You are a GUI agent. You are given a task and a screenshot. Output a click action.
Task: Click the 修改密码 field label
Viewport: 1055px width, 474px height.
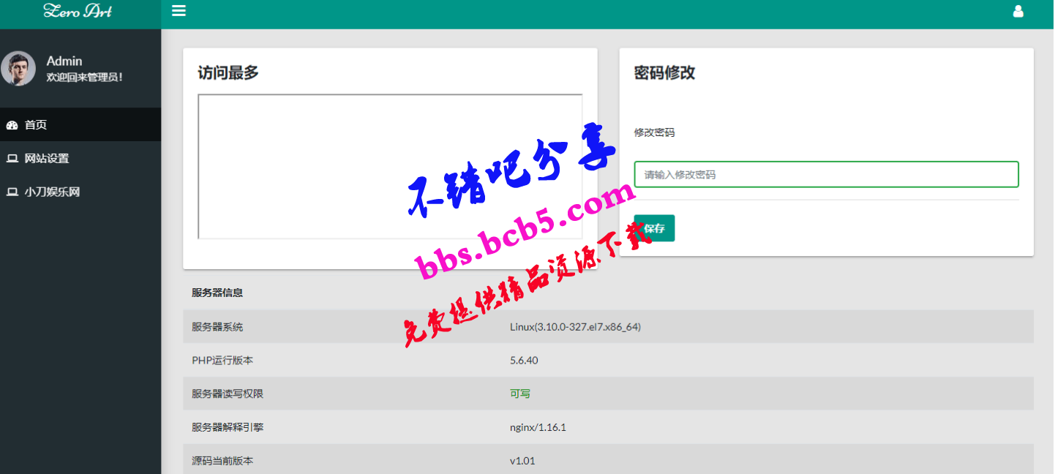[654, 132]
